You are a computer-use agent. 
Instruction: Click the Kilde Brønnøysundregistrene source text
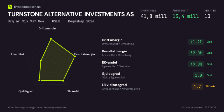point(38,108)
